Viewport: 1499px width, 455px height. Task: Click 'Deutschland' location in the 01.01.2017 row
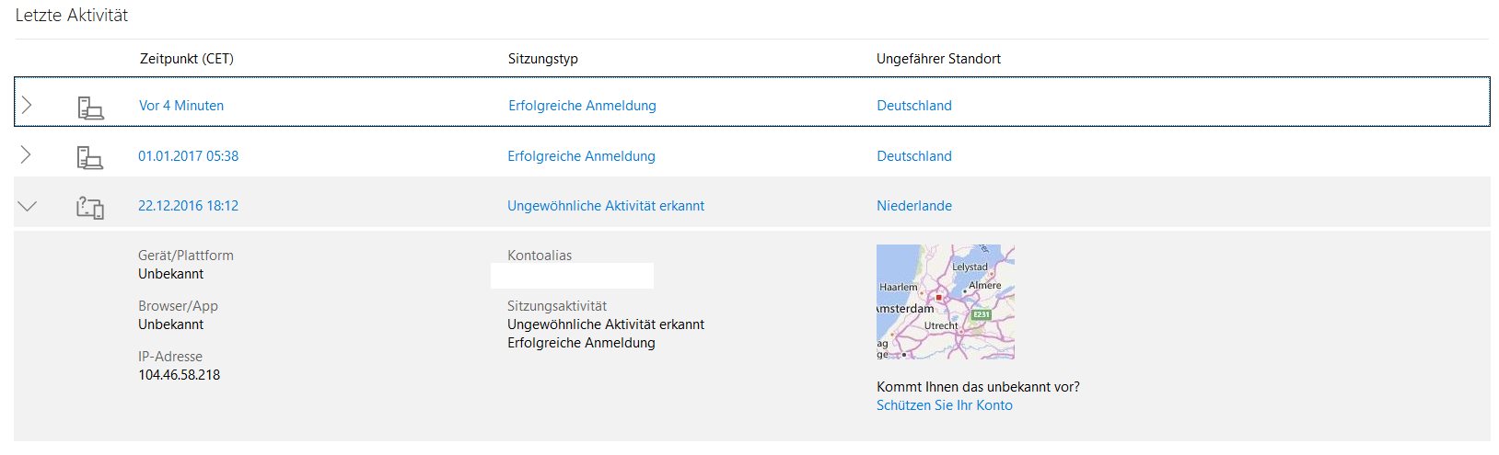pyautogui.click(x=913, y=156)
